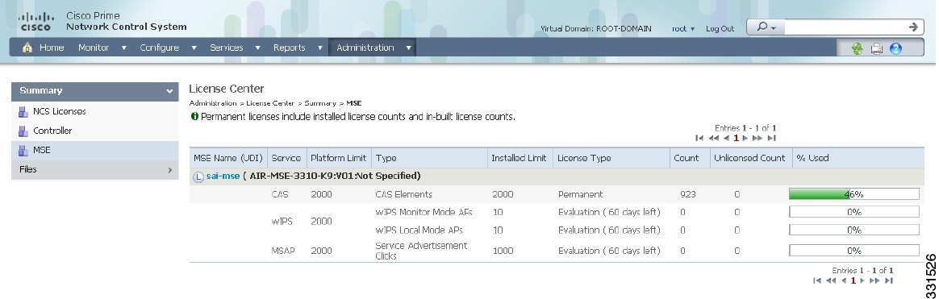Jump back pages in top pager
The width and height of the screenshot is (939, 299).
pyautogui.click(x=713, y=138)
